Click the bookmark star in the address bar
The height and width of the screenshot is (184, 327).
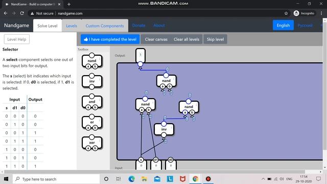click(x=286, y=13)
